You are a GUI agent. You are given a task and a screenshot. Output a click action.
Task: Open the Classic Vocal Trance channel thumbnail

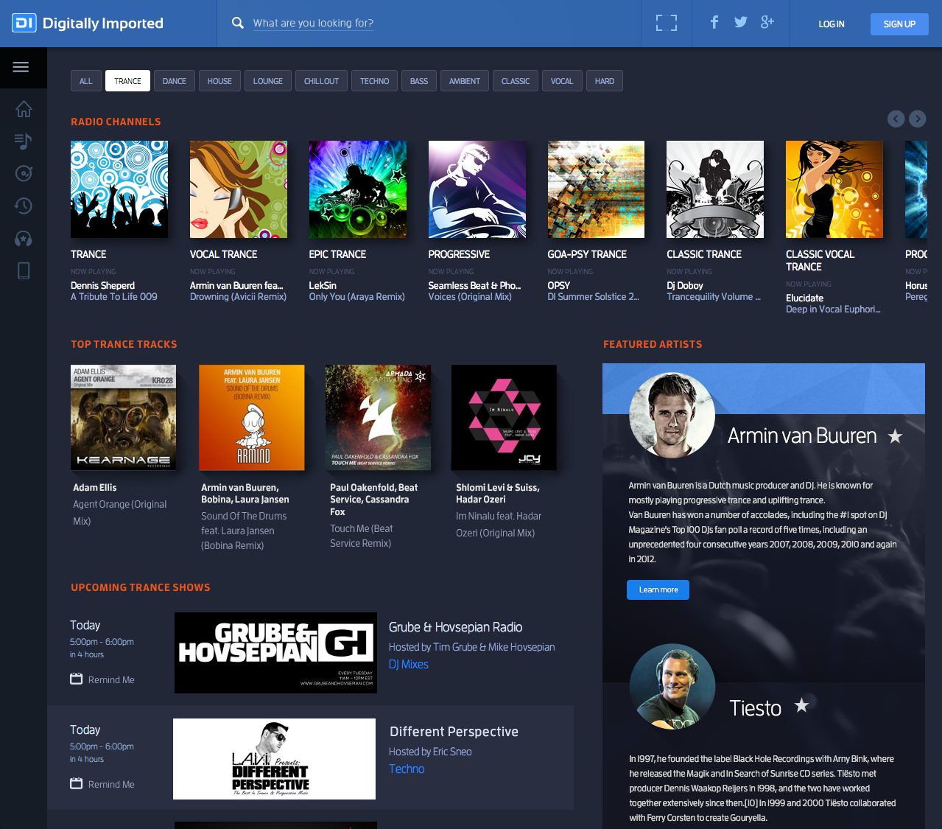pos(834,189)
